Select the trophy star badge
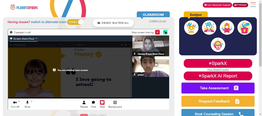 [191, 28]
